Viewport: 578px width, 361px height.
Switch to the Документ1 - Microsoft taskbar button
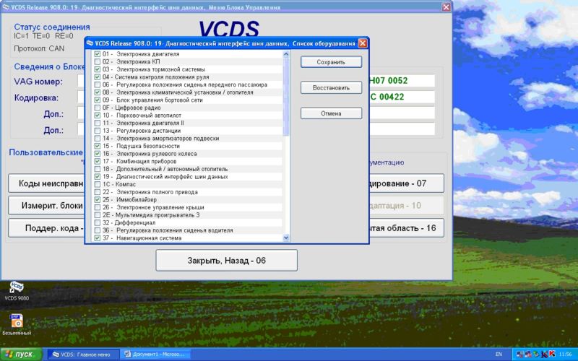[157, 355]
